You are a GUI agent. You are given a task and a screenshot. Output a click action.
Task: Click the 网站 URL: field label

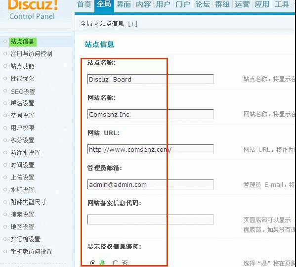pyautogui.click(x=103, y=133)
